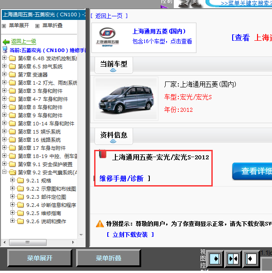Expand 第6章 6.4B 发动机控制系统 node
This screenshot has width=272, height=273.
[x=5, y=57]
